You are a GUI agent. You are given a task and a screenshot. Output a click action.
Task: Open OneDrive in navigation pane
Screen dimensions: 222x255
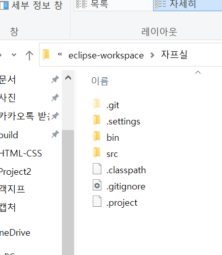(15, 233)
